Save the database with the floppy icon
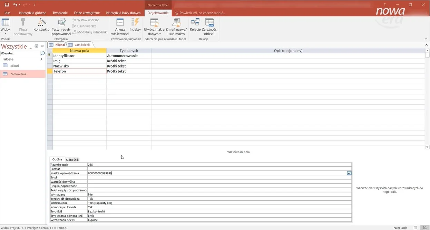Image resolution: width=430 pixels, height=230 pixels. (7, 5)
